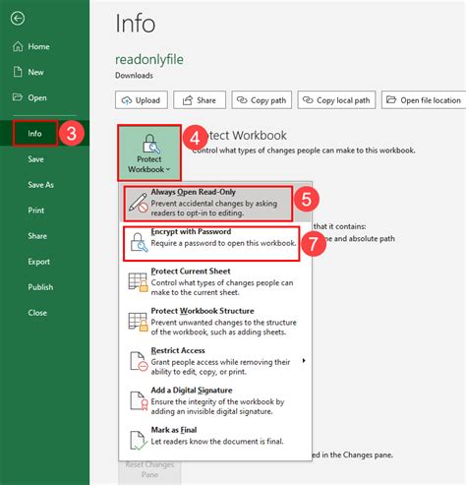Viewport: 466px width, 485px height.
Task: Click the Encrypt with Password lock icon
Action: [x=139, y=243]
